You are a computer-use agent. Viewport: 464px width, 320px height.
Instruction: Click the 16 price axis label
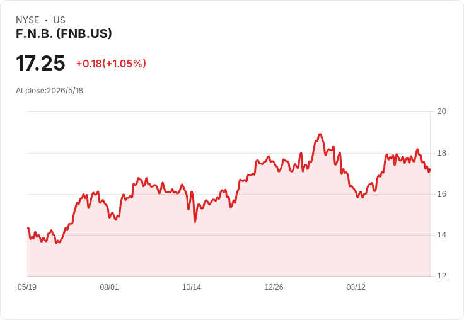click(442, 194)
